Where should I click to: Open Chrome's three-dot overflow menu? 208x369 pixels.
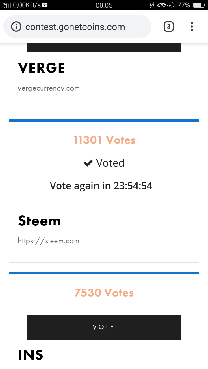coord(192,27)
